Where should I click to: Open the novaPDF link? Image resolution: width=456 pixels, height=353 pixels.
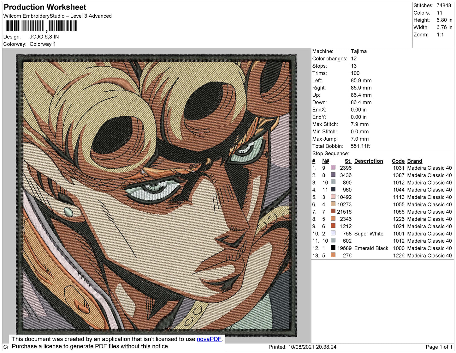pos(209,339)
